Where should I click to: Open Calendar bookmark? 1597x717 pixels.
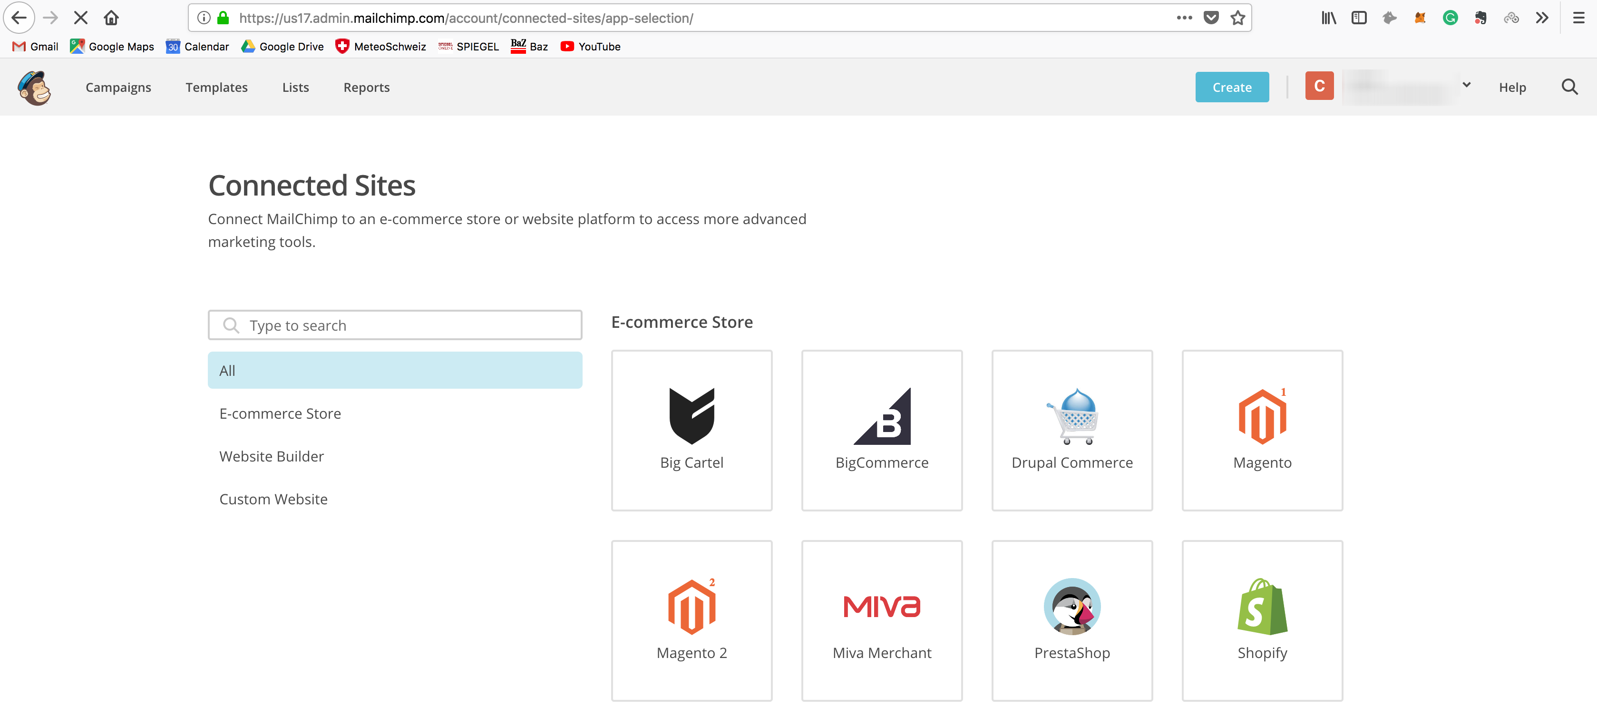tap(197, 47)
